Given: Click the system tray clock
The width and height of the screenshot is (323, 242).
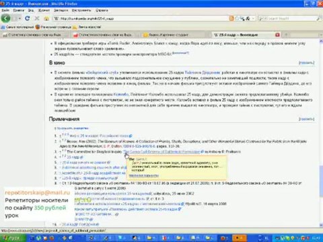Looking at the screenshot, I should point(316,238).
